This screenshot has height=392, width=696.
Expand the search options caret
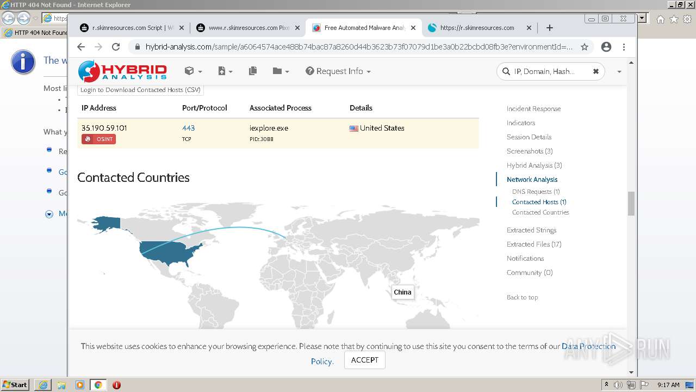(619, 71)
